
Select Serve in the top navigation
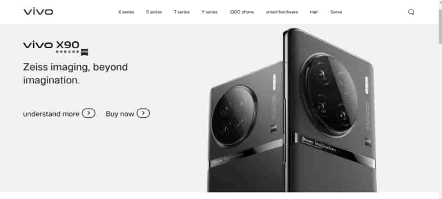coord(336,12)
